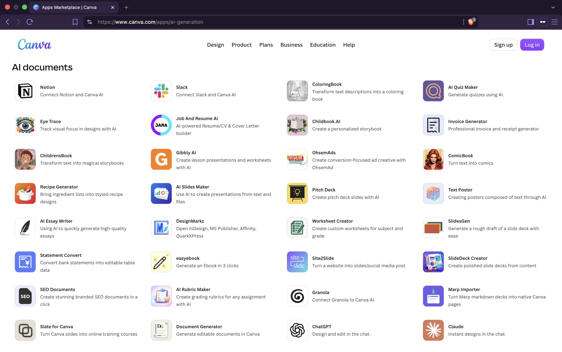This screenshot has width=562, height=352.
Task: Open the browser hamburger menu
Action: click(x=555, y=22)
